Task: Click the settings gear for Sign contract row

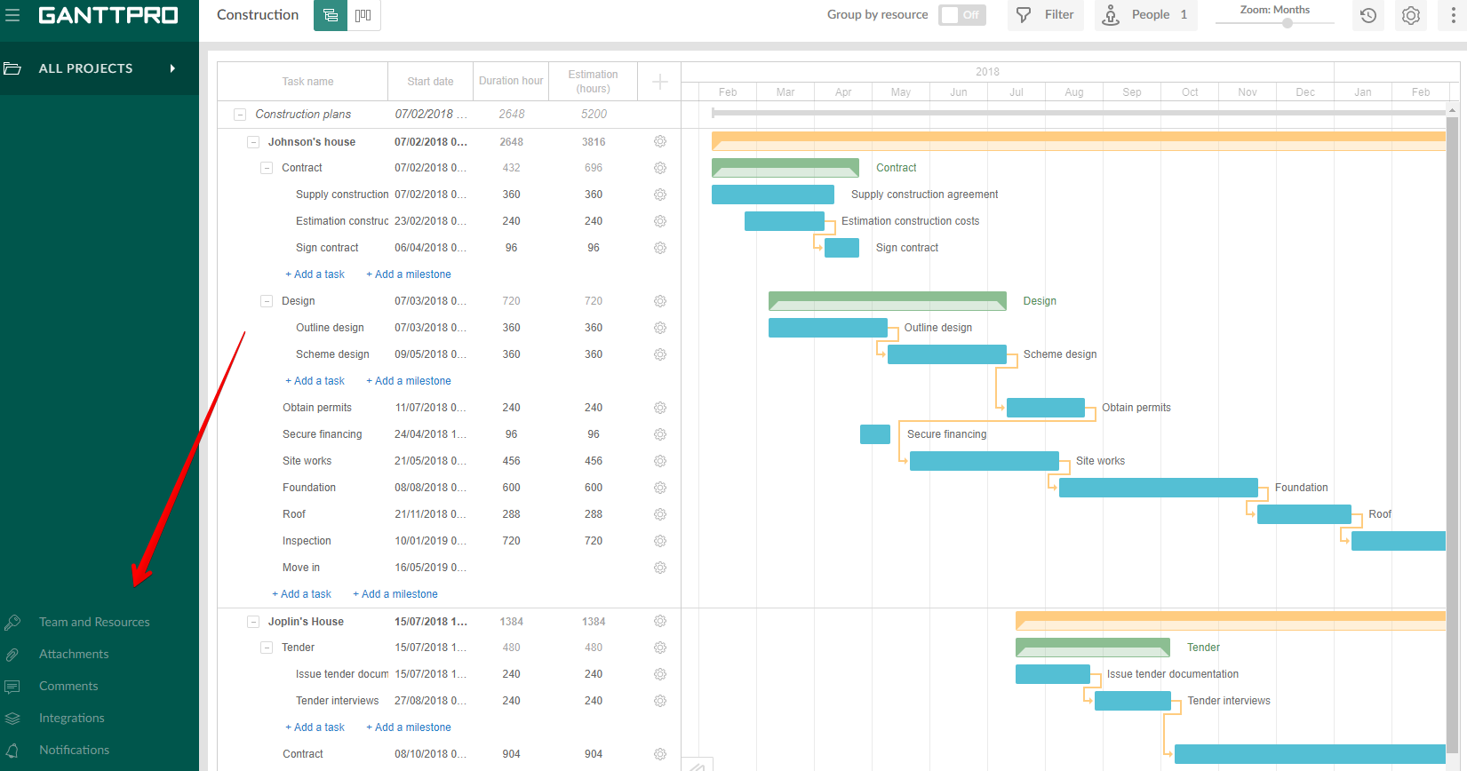Action: tap(660, 248)
